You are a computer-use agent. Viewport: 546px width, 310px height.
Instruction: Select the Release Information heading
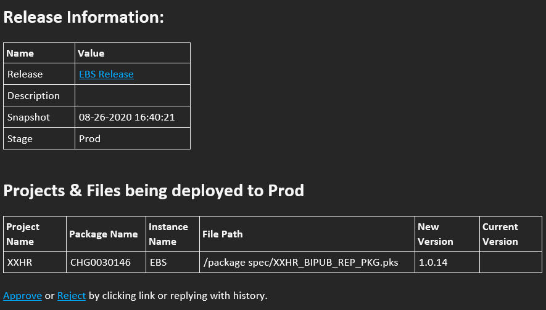pyautogui.click(x=83, y=17)
